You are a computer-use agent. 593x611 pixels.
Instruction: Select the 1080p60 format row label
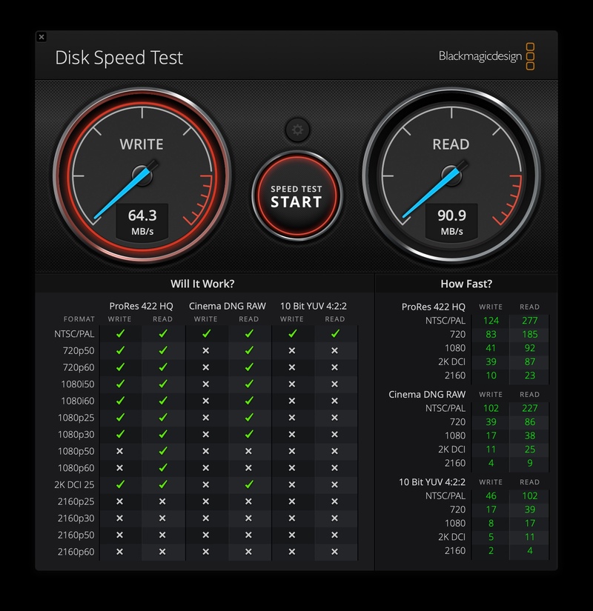pyautogui.click(x=76, y=467)
